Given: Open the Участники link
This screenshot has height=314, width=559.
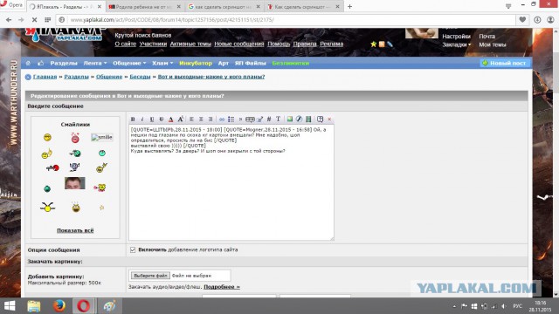Looking at the screenshot, I should click(x=153, y=44).
